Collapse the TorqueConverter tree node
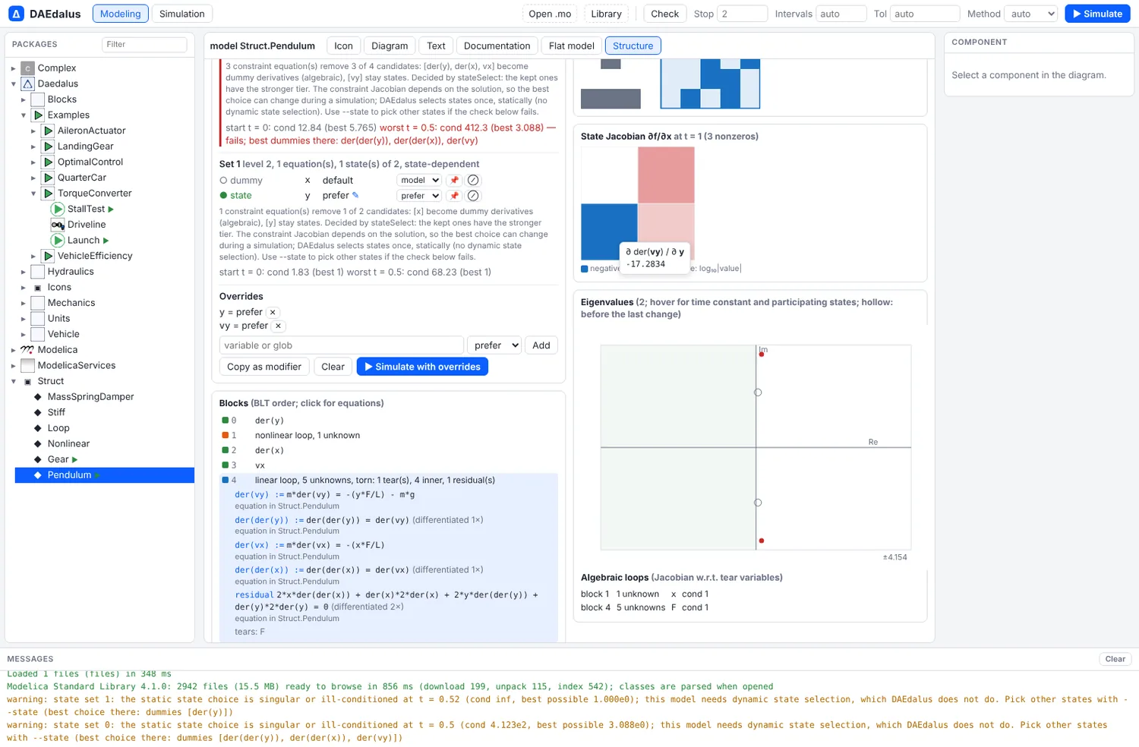 [33, 194]
